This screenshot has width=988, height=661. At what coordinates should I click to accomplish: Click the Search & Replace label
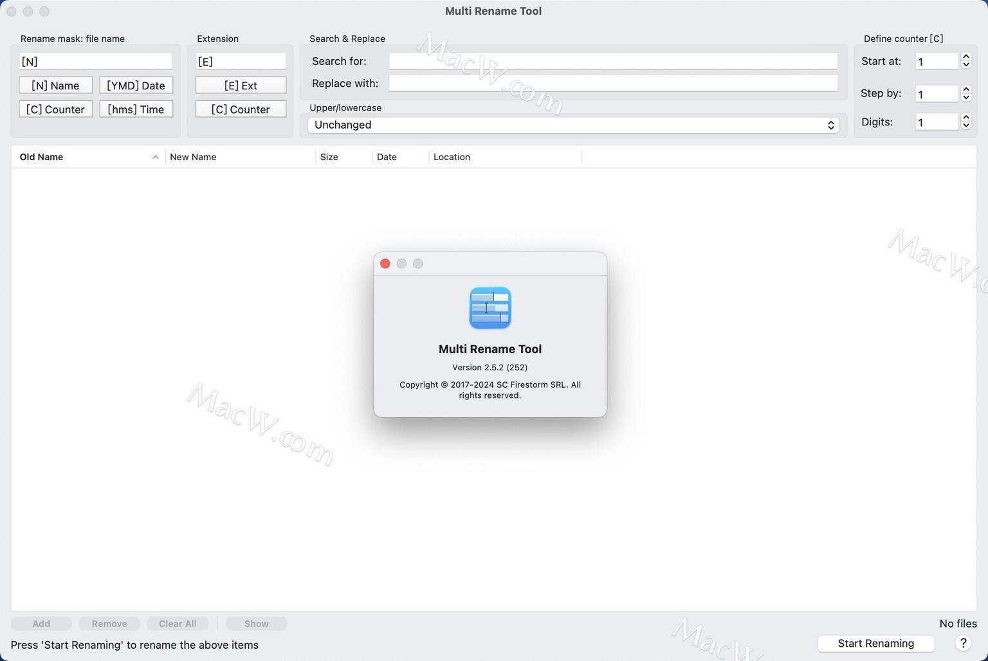click(x=347, y=39)
